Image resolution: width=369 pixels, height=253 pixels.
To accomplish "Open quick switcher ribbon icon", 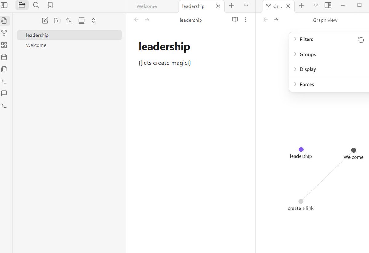I will point(4,21).
